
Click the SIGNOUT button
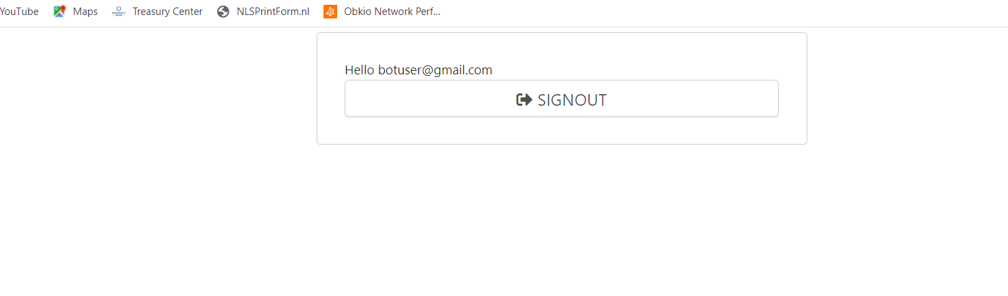coord(562,98)
